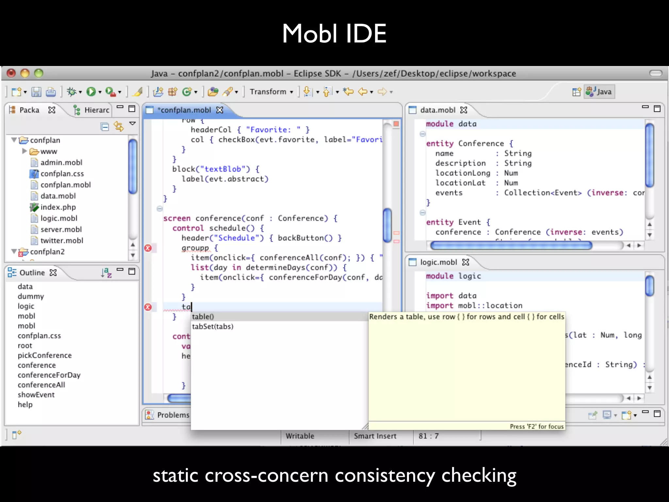The width and height of the screenshot is (669, 502).
Task: Collapse the confplan project folder
Action: (14, 140)
